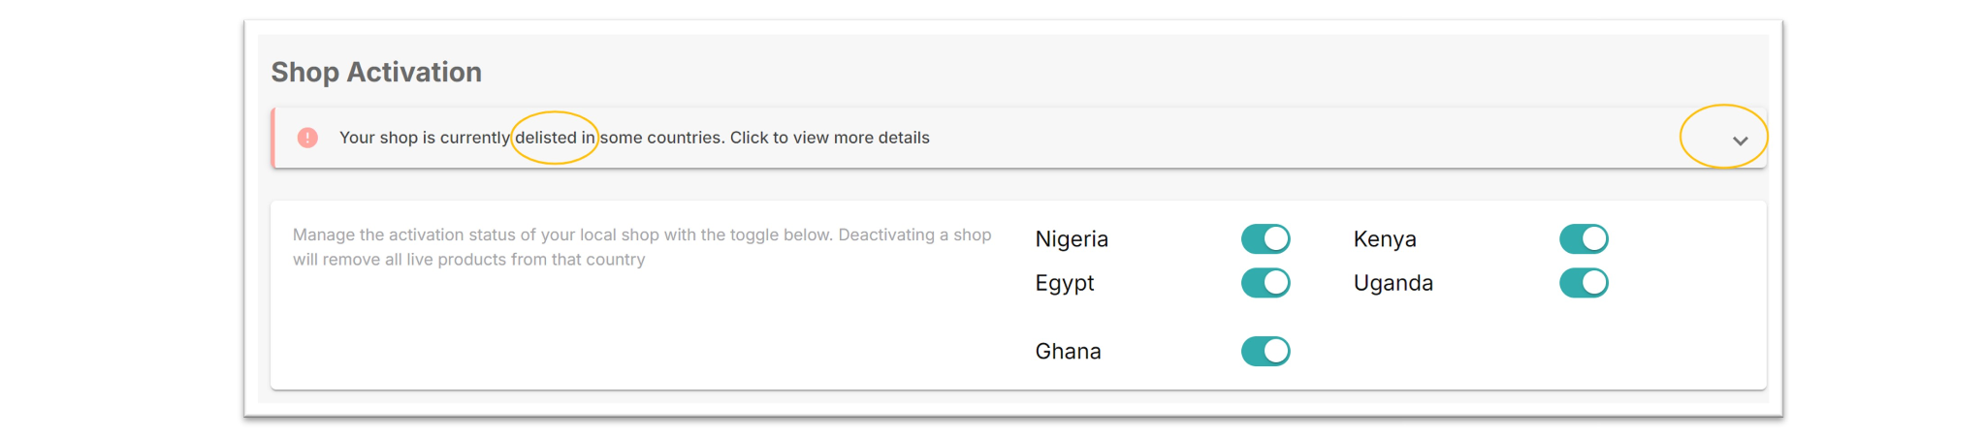
Task: Click the circled "delisted in" words
Action: click(555, 138)
